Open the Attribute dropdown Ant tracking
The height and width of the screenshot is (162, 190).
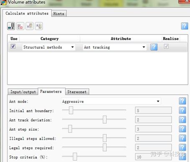pos(115,47)
